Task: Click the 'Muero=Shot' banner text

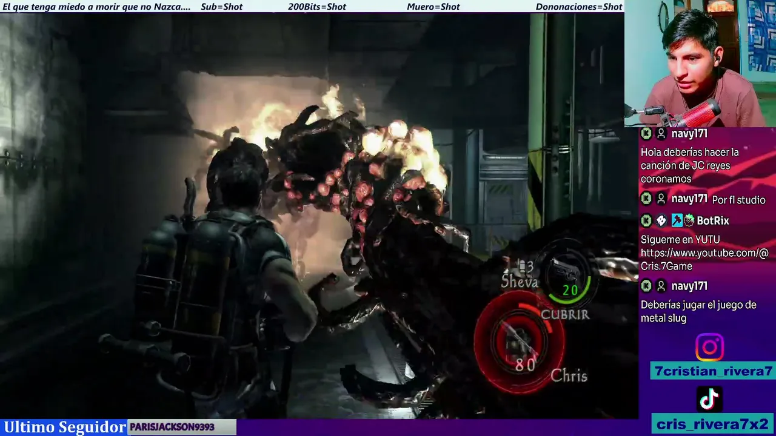Action: (x=433, y=7)
